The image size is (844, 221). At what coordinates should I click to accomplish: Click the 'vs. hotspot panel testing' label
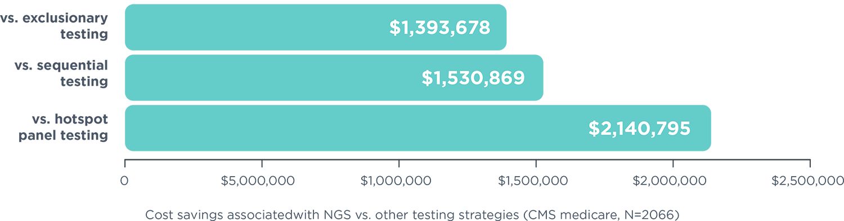point(63,127)
